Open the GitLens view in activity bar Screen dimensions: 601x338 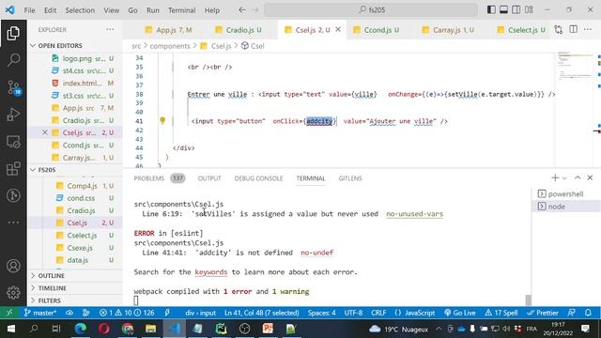click(x=13, y=195)
